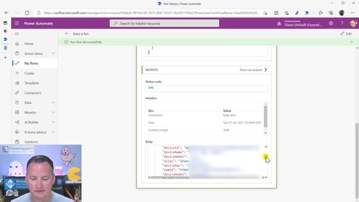
Task: Open the help question mark
Action: pos(342,24)
